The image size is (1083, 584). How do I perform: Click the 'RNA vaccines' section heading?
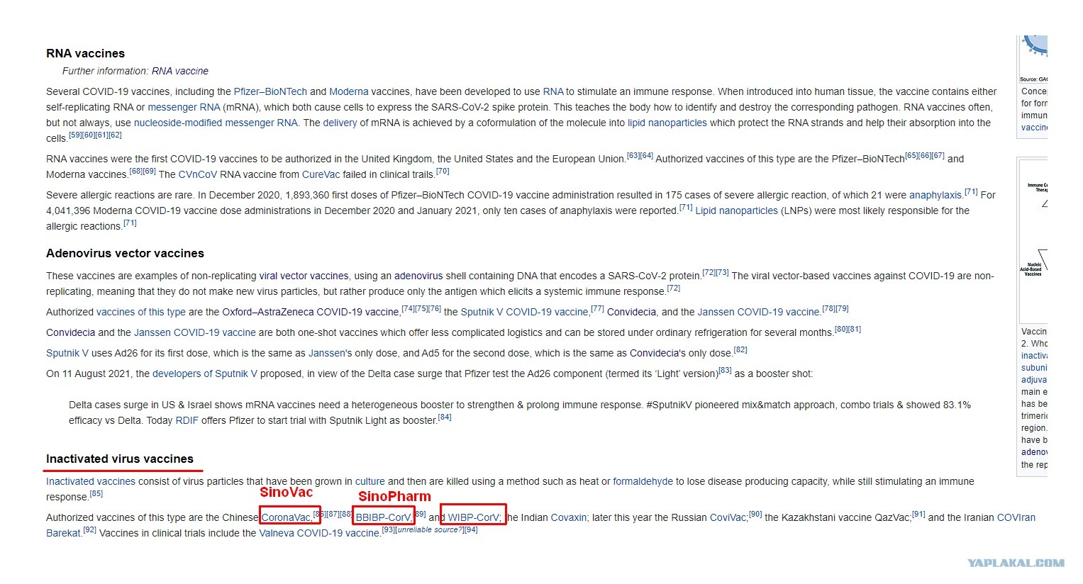85,53
